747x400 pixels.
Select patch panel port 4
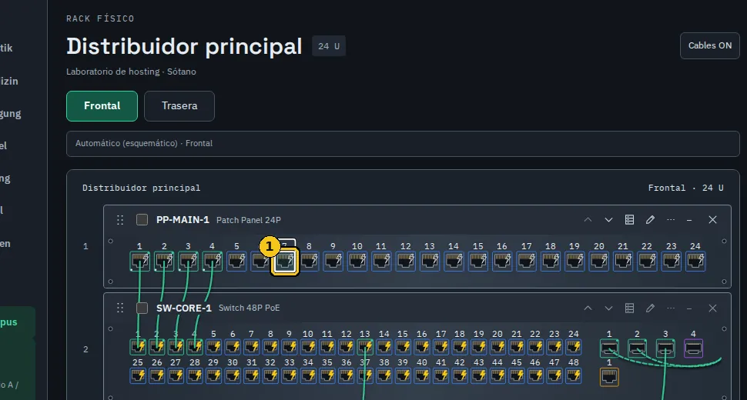pyautogui.click(x=212, y=262)
